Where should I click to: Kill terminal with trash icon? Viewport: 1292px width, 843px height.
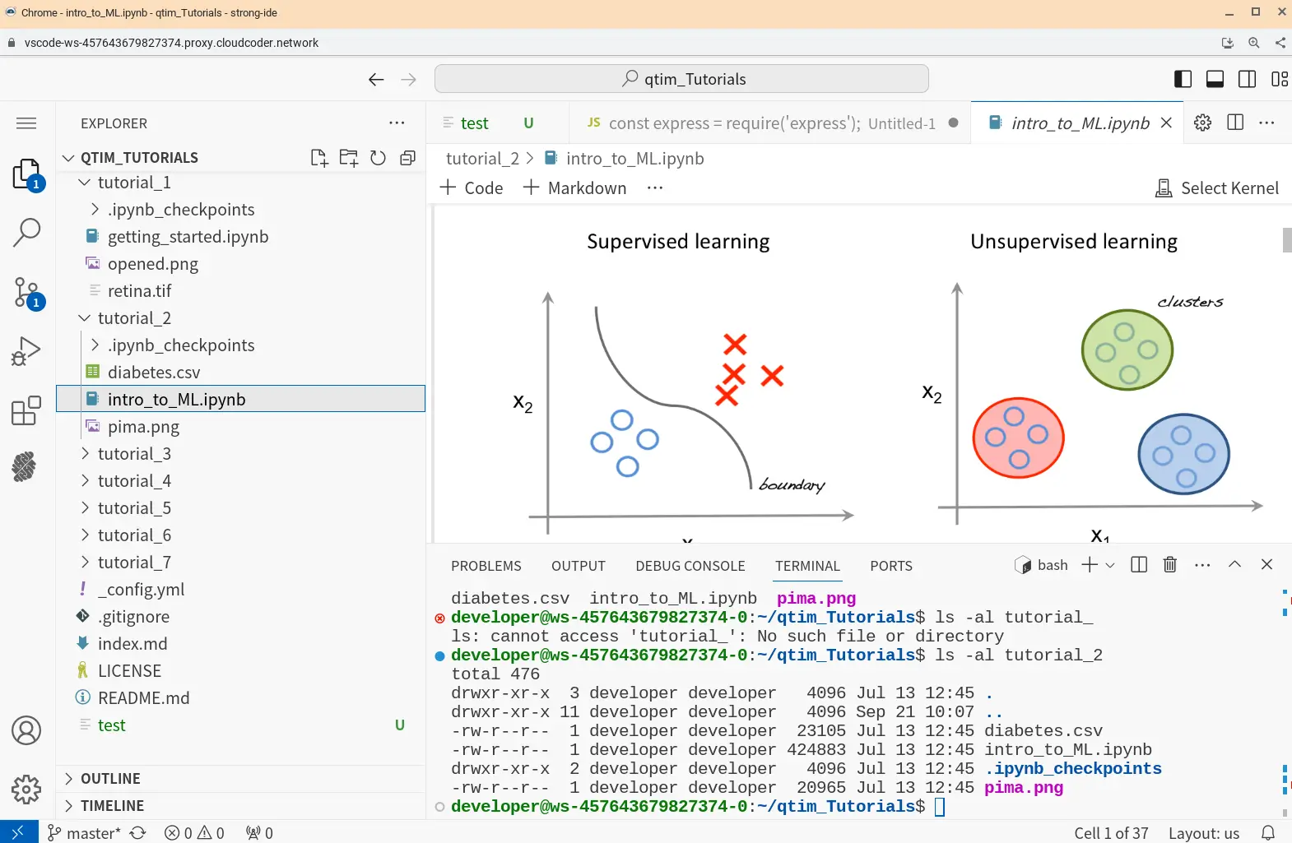(1169, 565)
